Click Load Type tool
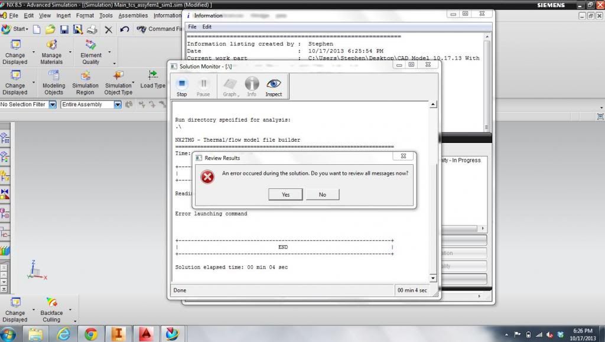 152,80
